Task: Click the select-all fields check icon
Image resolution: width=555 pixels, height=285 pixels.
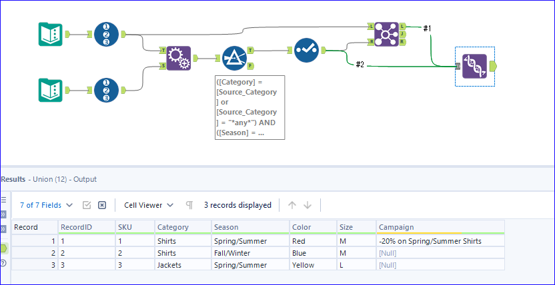Action: coord(87,205)
